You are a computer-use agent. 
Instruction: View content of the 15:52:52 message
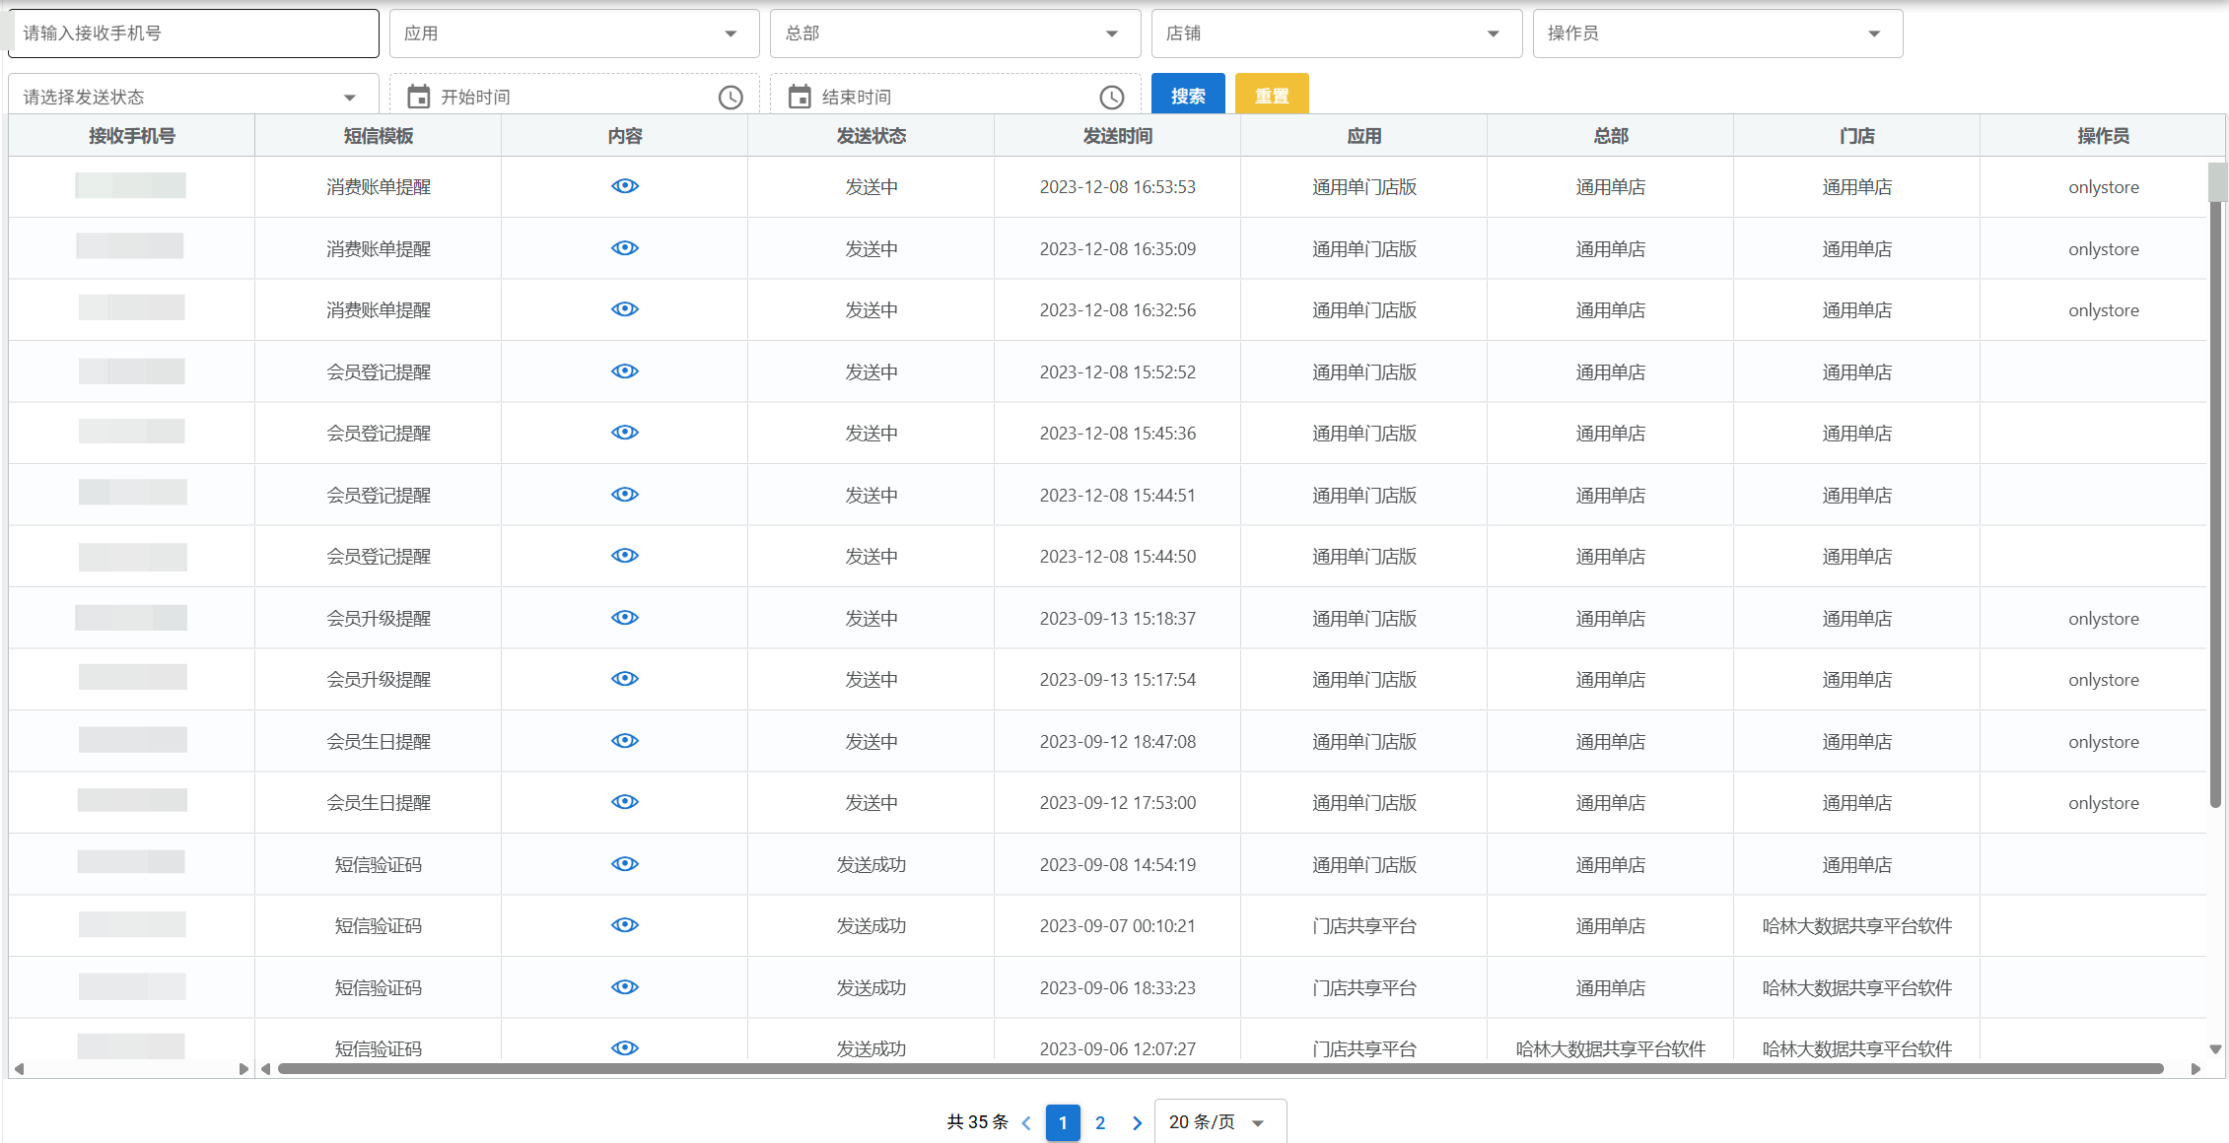625,371
